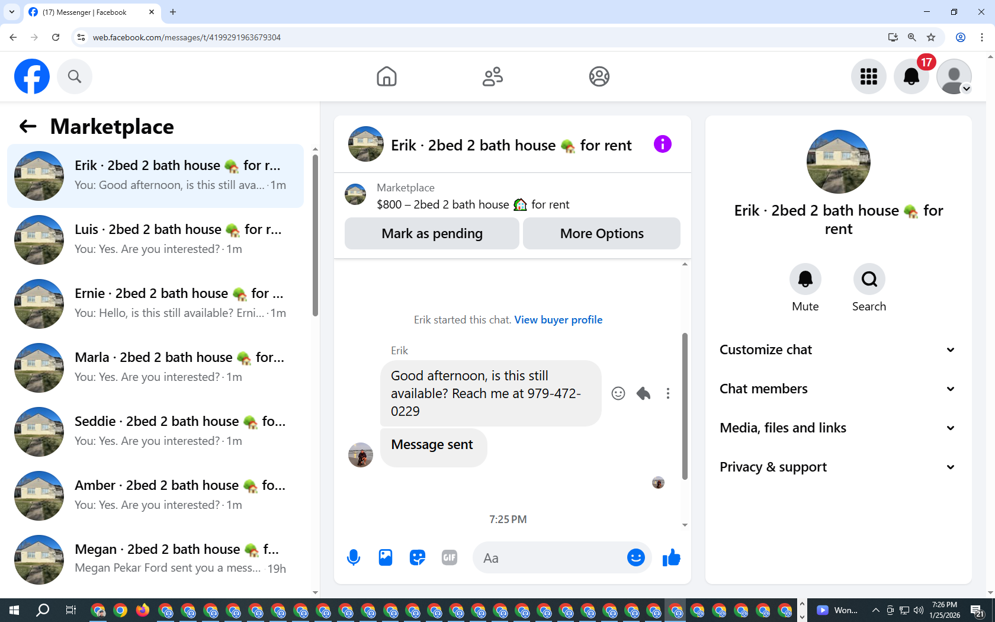This screenshot has height=622, width=995.
Task: Reload the page in browser
Action: (56, 37)
